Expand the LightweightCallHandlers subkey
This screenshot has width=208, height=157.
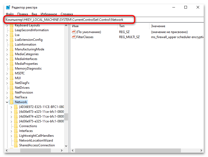pyautogui.click(x=11, y=136)
